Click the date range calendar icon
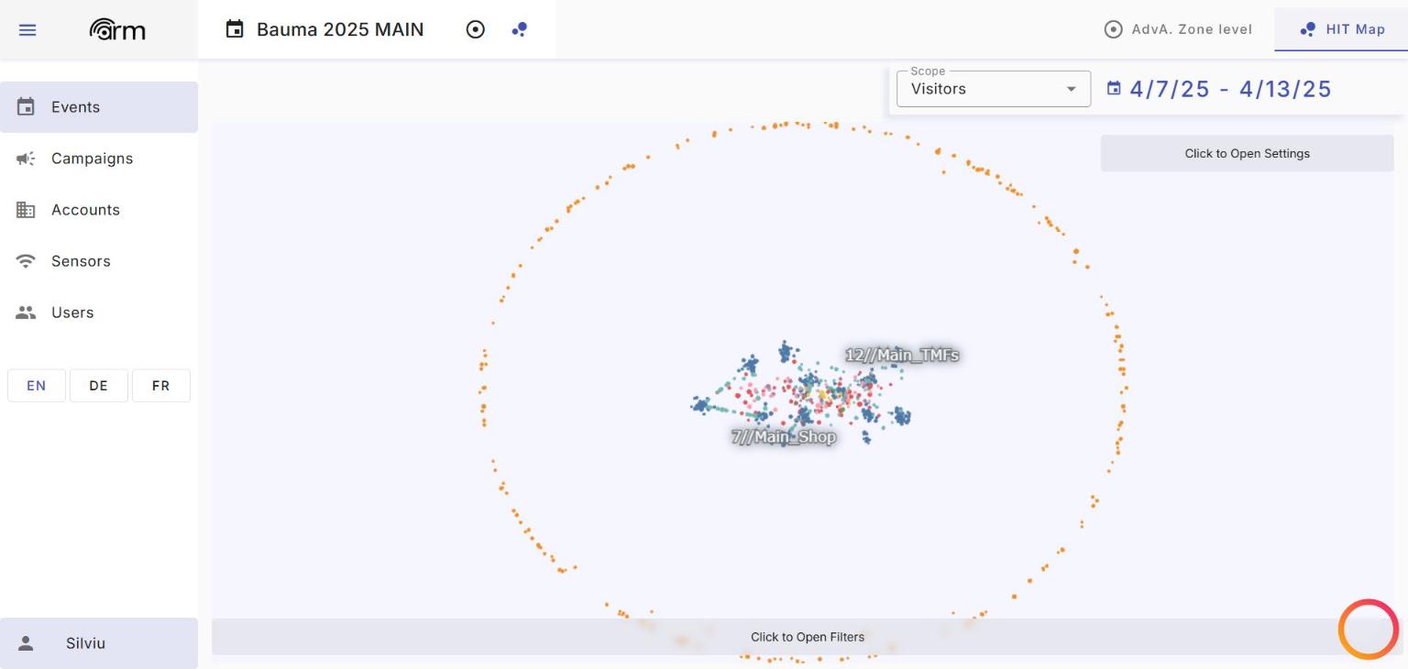The width and height of the screenshot is (1408, 669). [x=1114, y=88]
